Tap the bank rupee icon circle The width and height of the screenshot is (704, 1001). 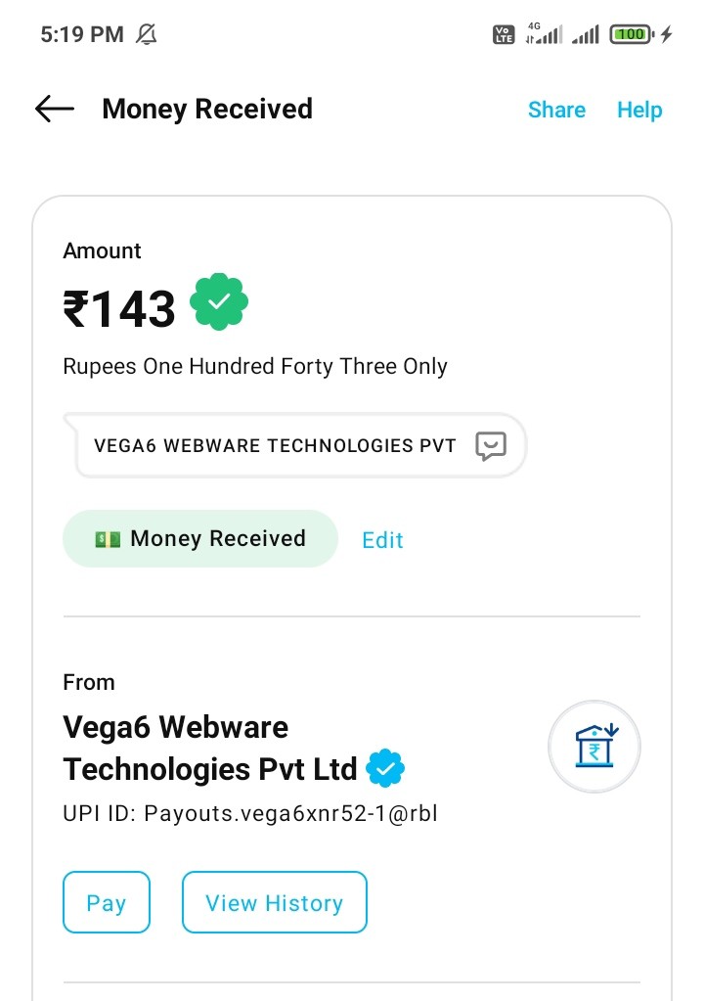594,747
